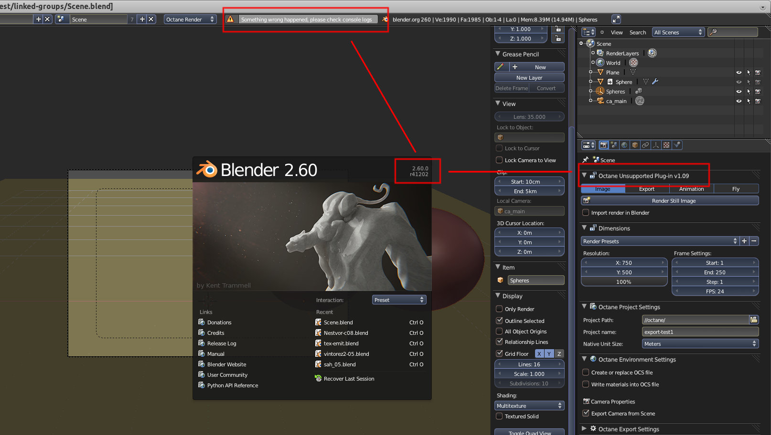Screen dimensions: 771x435
Task: Uncheck Export Camera from Scene
Action: 586,413
